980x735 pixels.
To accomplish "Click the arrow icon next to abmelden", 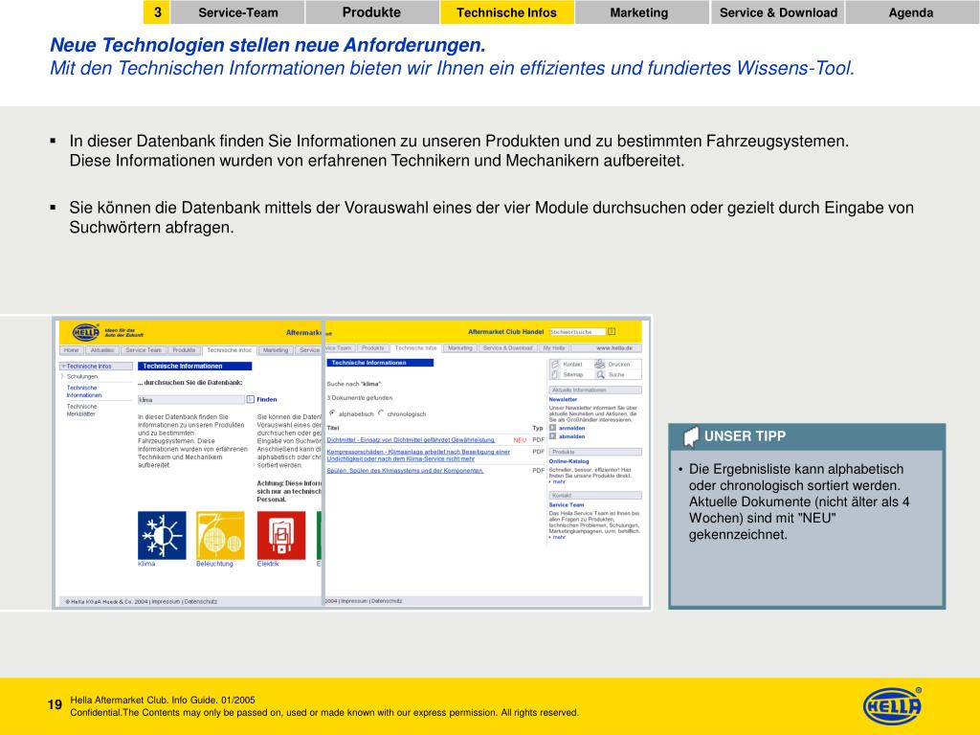I will pyautogui.click(x=552, y=436).
